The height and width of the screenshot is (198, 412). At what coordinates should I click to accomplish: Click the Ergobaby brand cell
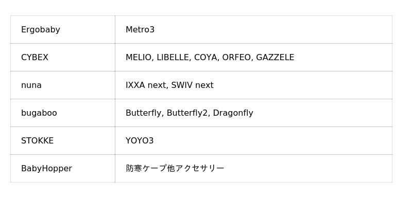coord(62,30)
